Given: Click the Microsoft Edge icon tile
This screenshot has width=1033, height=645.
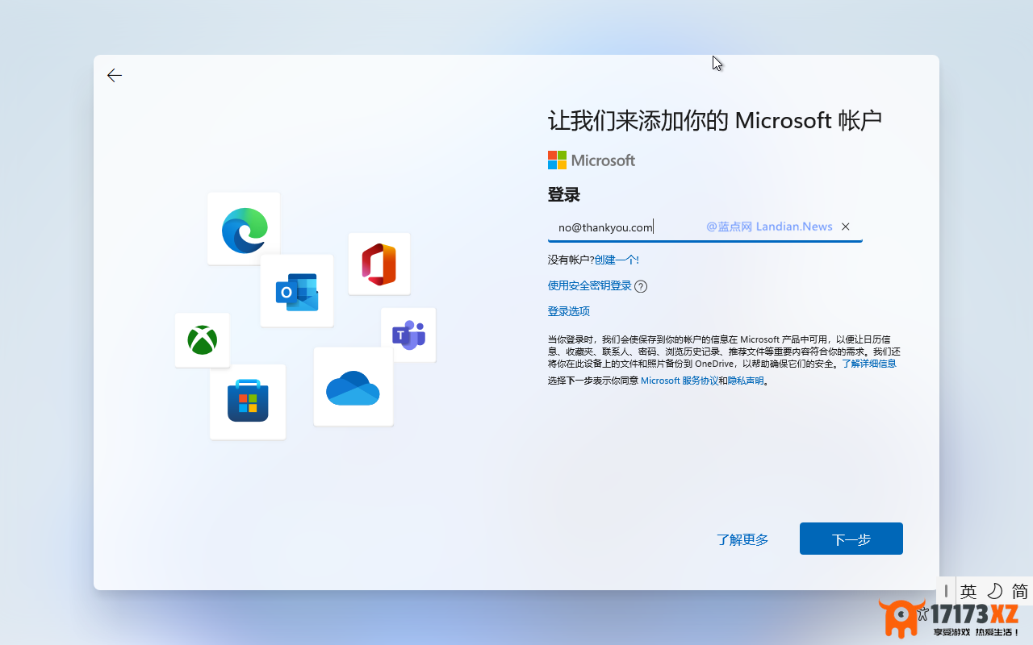Looking at the screenshot, I should (244, 228).
